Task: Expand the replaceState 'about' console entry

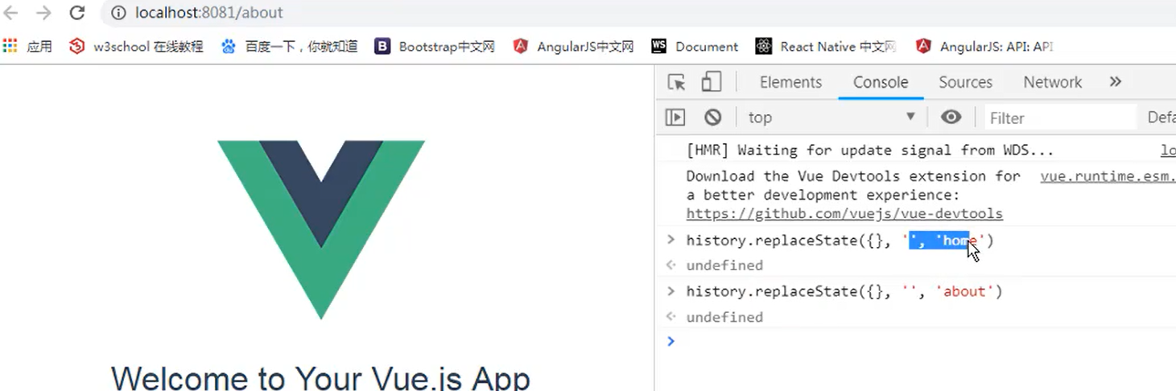Action: [671, 291]
